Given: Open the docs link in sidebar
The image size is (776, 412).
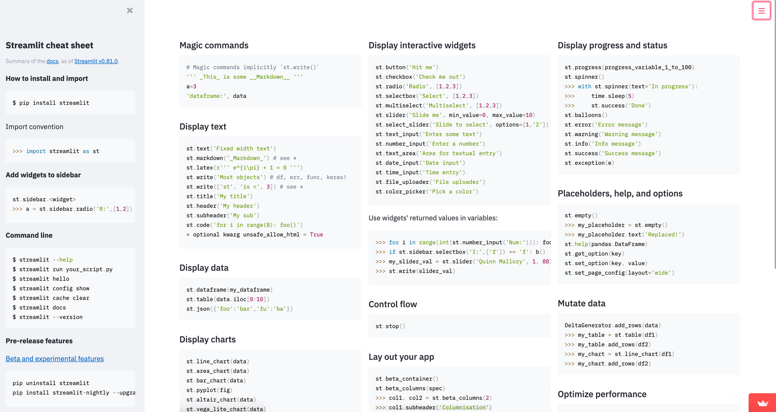Looking at the screenshot, I should click(x=52, y=61).
